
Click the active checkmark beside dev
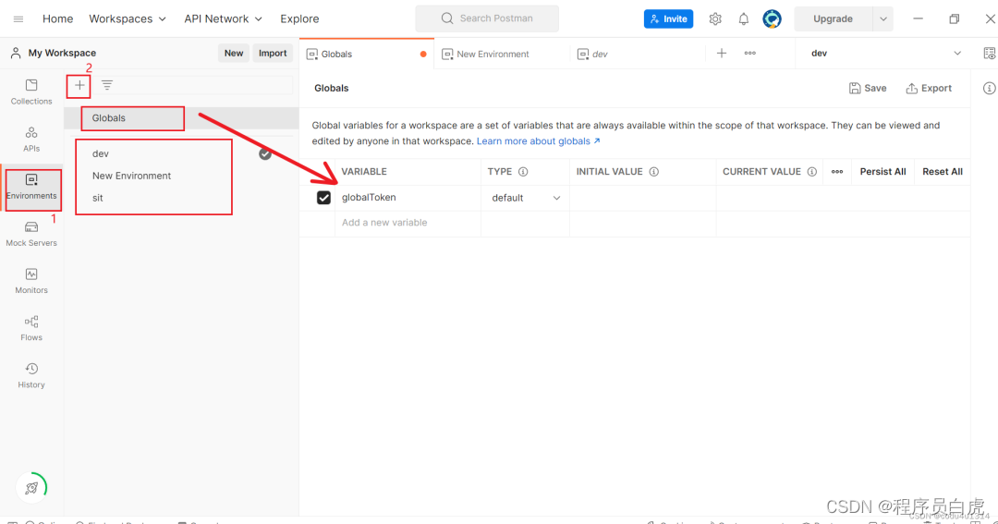[x=265, y=154]
